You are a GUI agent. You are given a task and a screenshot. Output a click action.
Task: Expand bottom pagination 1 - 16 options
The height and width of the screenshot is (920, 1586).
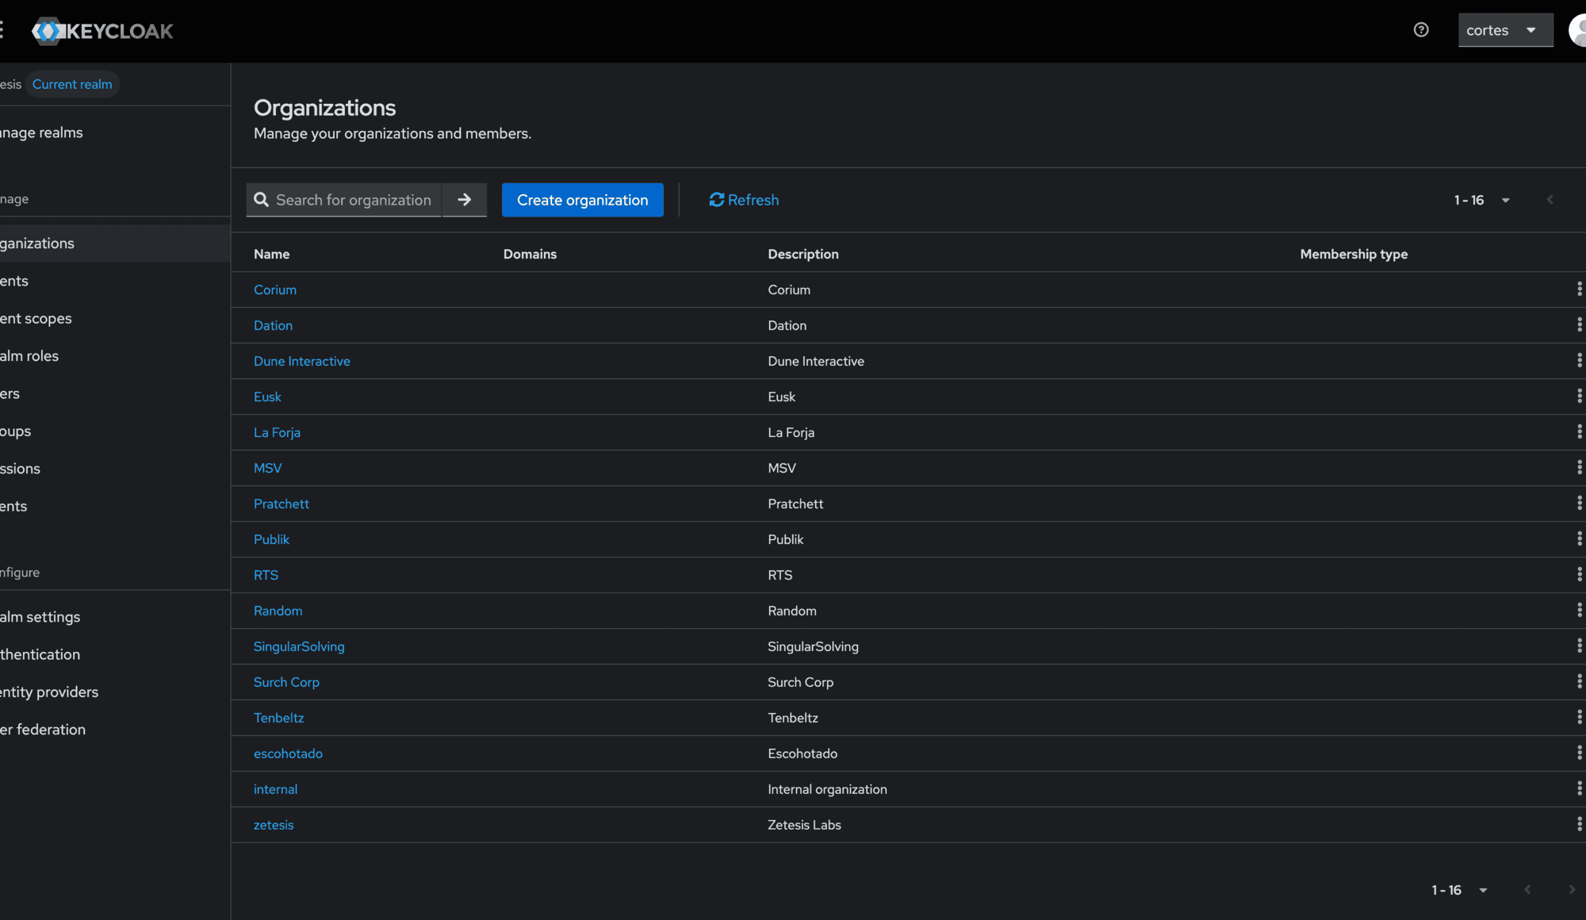tap(1459, 890)
